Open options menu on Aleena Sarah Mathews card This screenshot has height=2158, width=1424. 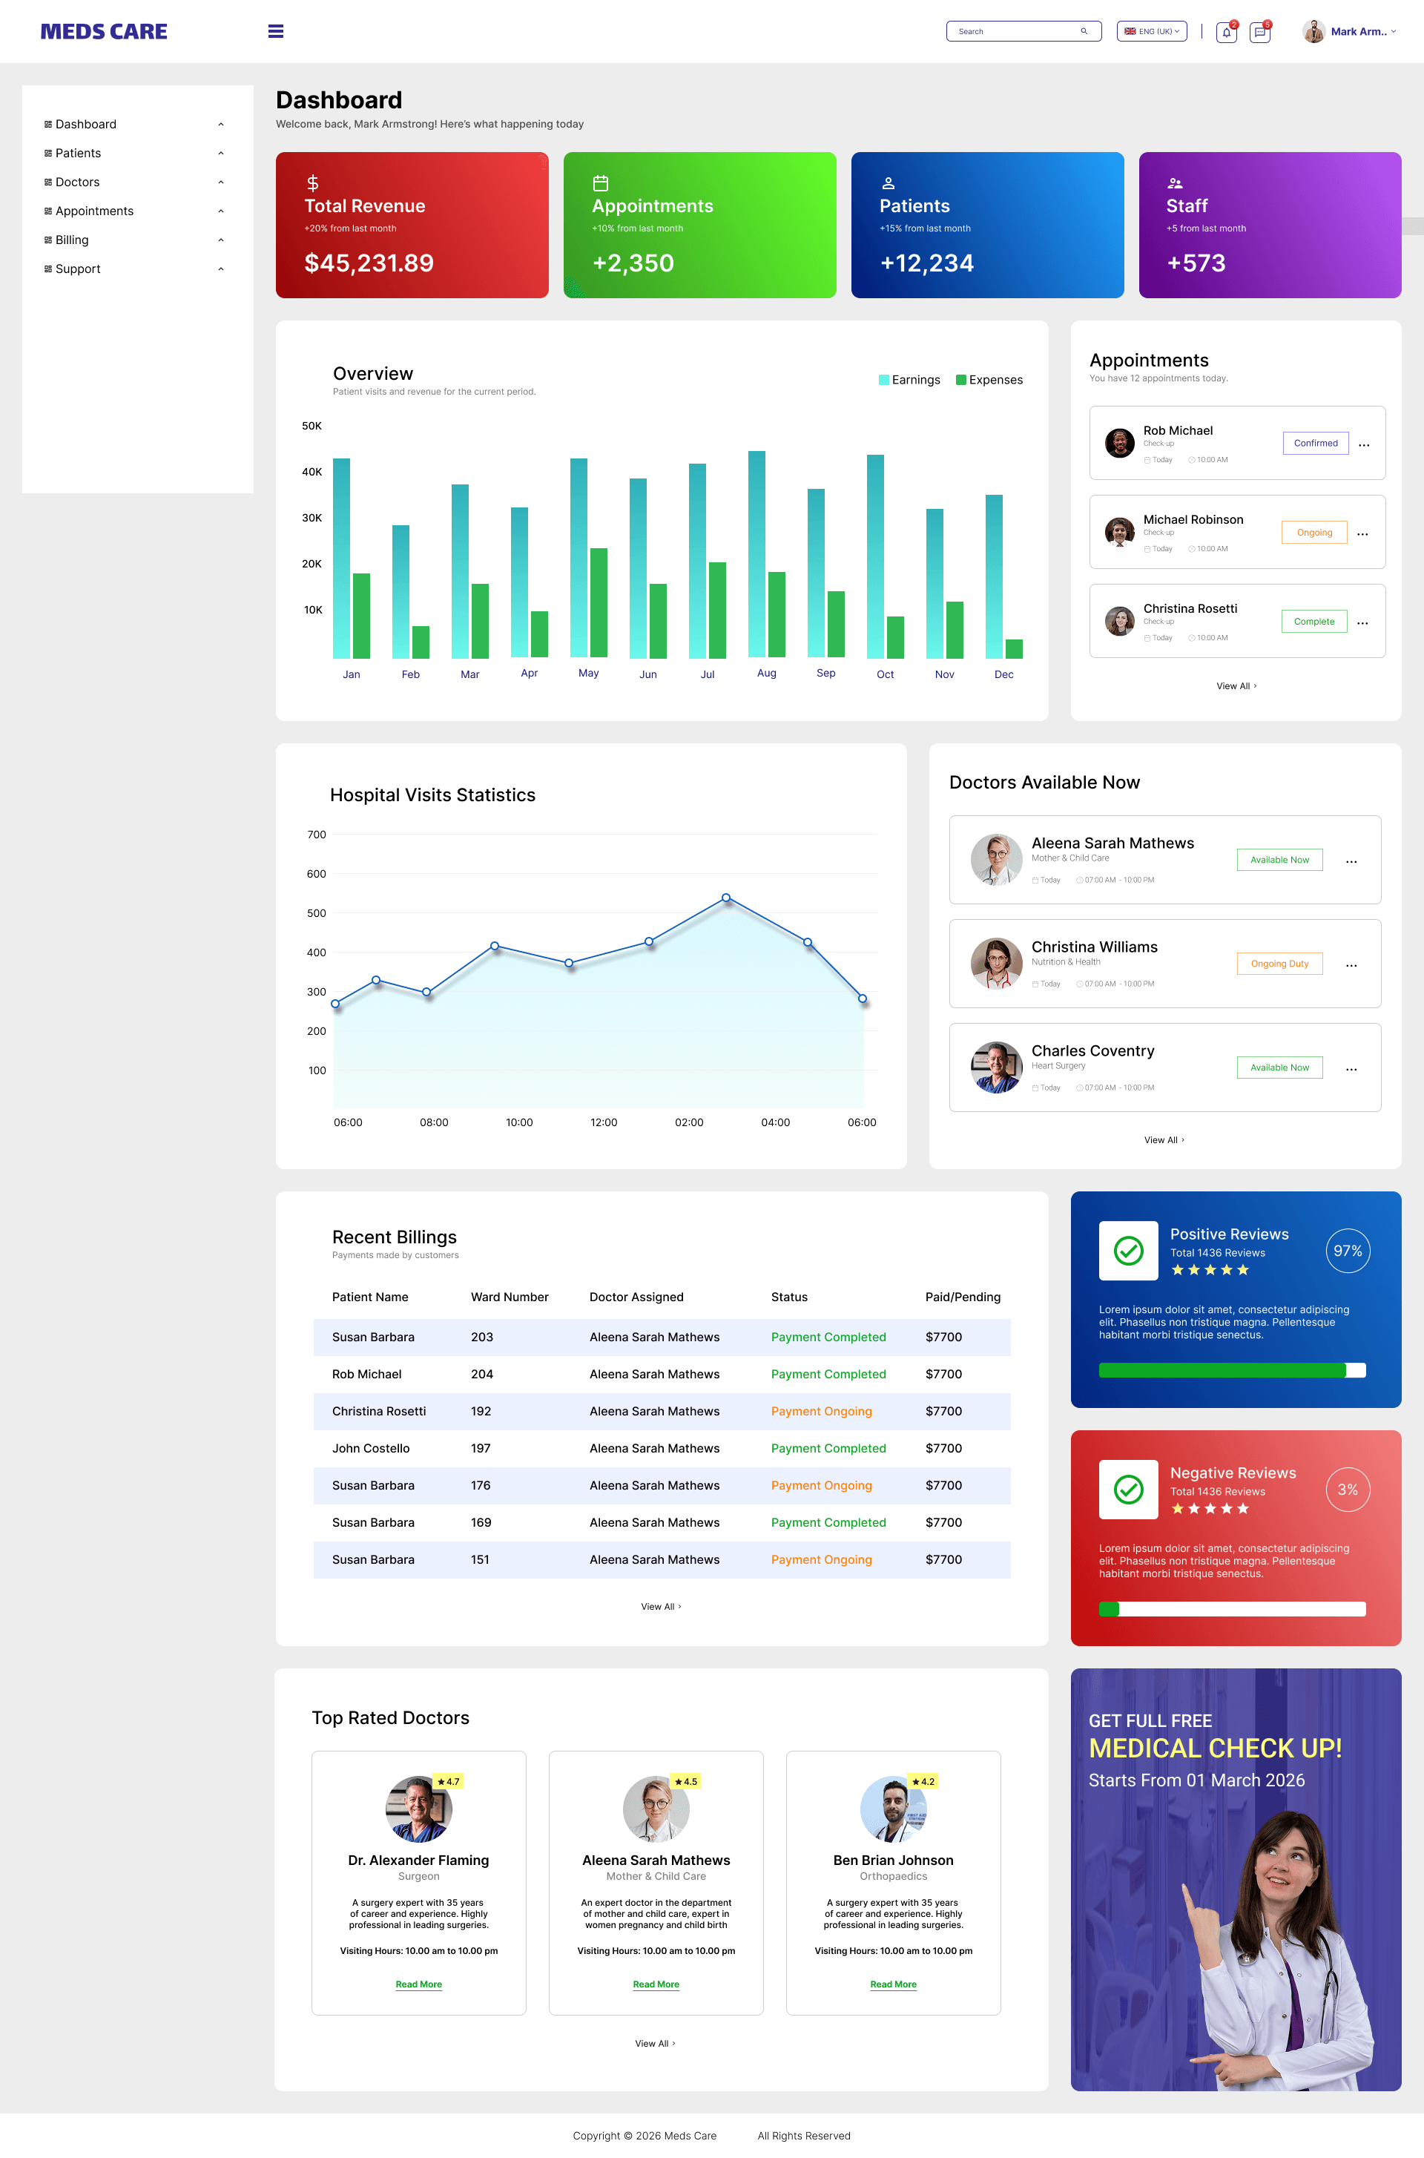[1351, 860]
